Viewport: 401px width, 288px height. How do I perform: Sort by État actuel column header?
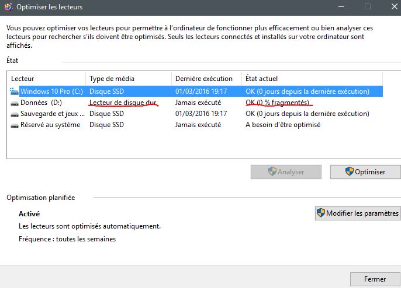coord(312,78)
